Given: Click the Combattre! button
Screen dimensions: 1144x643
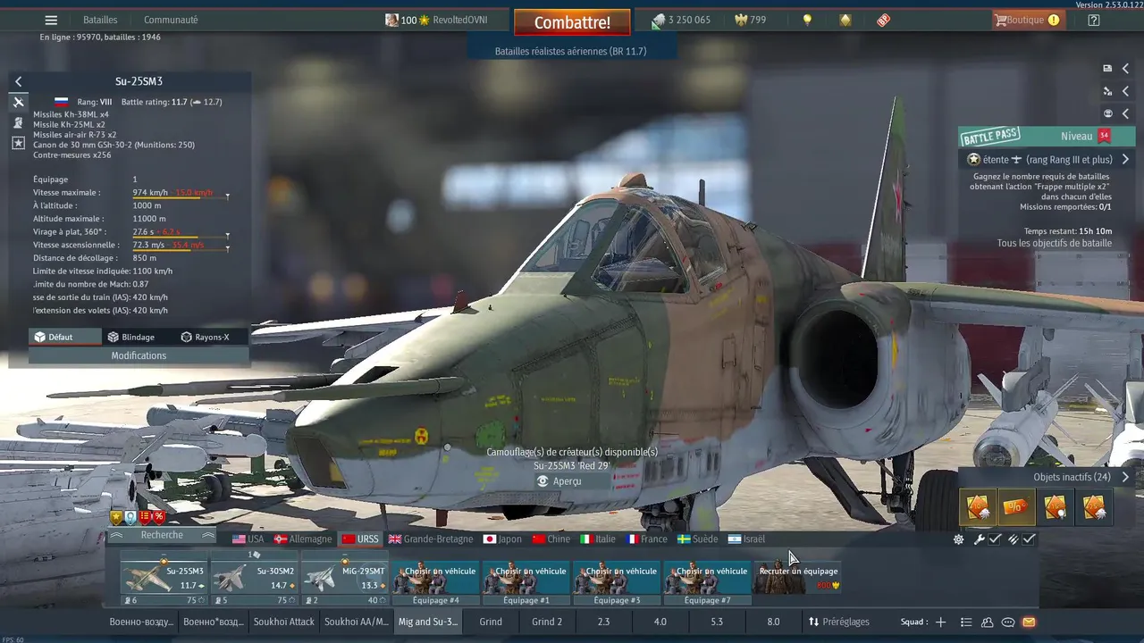Looking at the screenshot, I should point(572,22).
